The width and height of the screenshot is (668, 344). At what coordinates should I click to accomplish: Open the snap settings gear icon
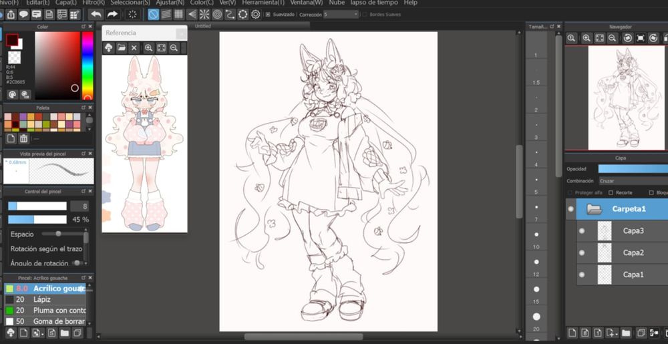coord(256,15)
